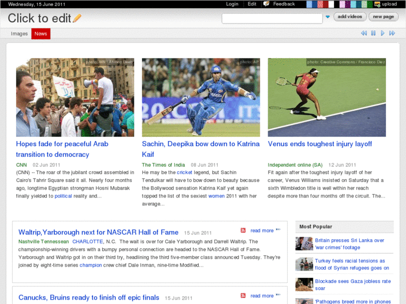Skip back with the rewind control
The height and width of the screenshot is (304, 406).
tap(364, 33)
